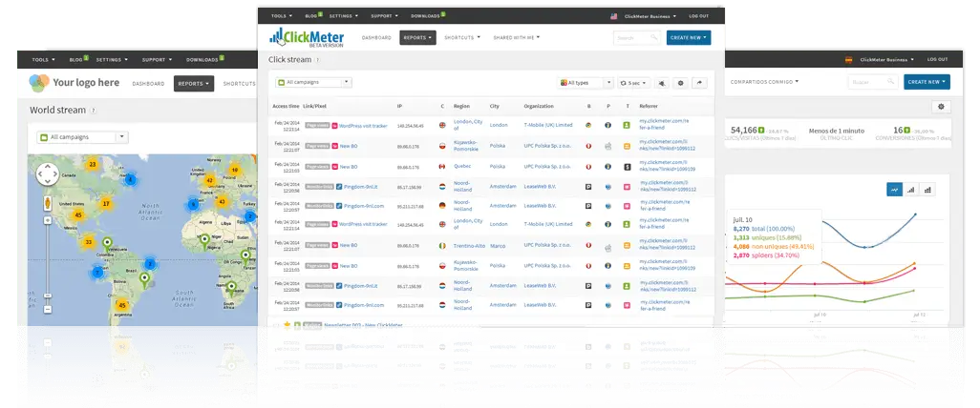This screenshot has height=408, width=980.
Task: Go to Dashboard in Click stream window
Action: (377, 37)
